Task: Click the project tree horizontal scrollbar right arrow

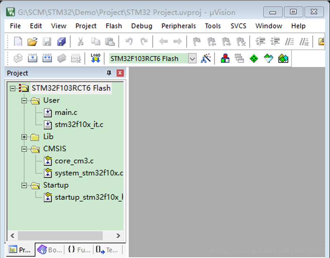Action: pos(118,236)
